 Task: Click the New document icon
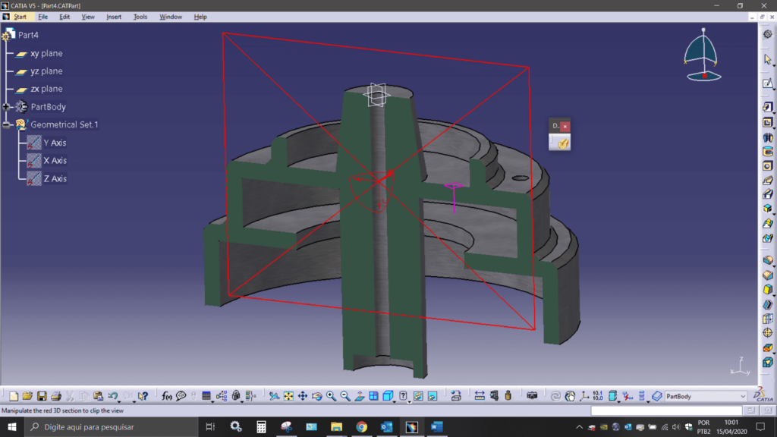coord(14,396)
